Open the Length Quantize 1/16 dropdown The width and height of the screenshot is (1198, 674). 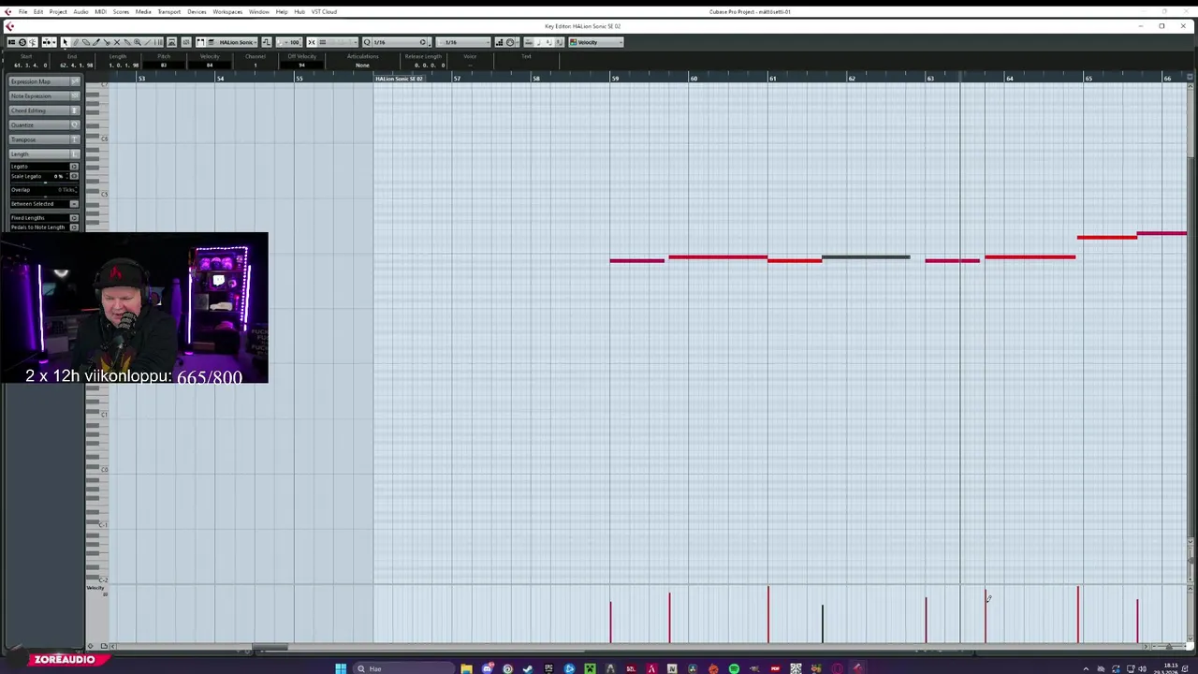(x=463, y=42)
